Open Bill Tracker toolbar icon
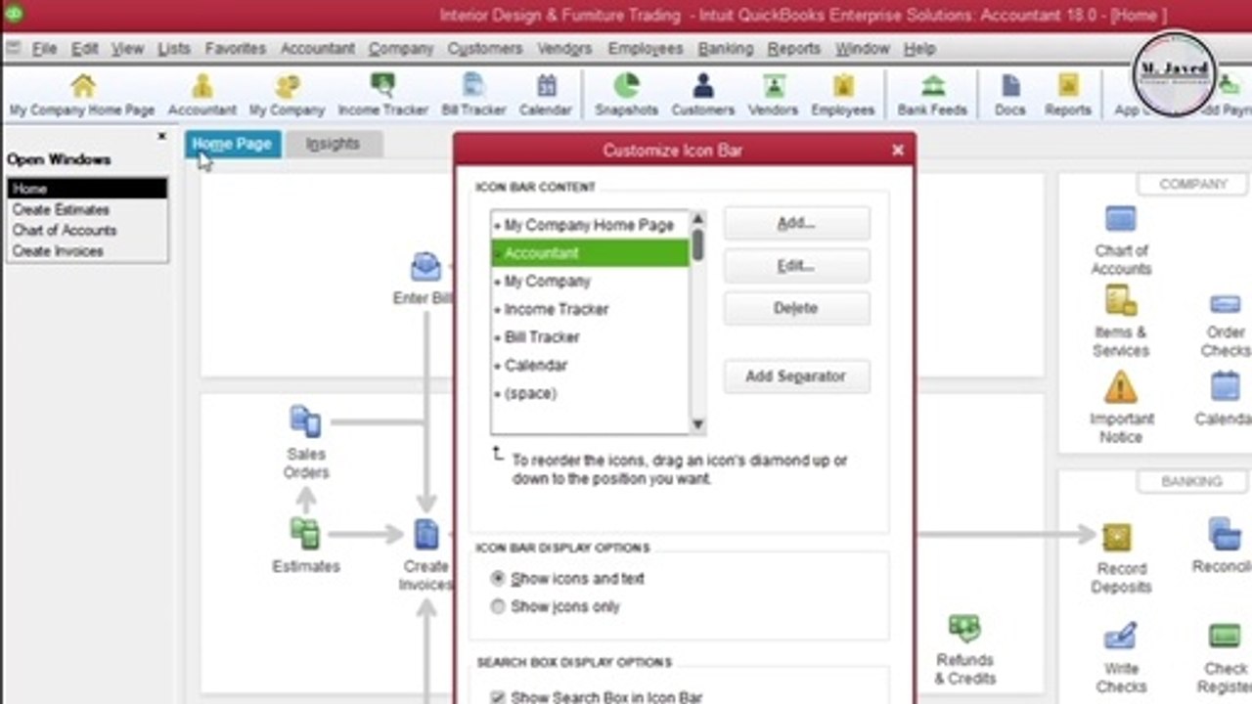The image size is (1252, 704). click(x=473, y=95)
